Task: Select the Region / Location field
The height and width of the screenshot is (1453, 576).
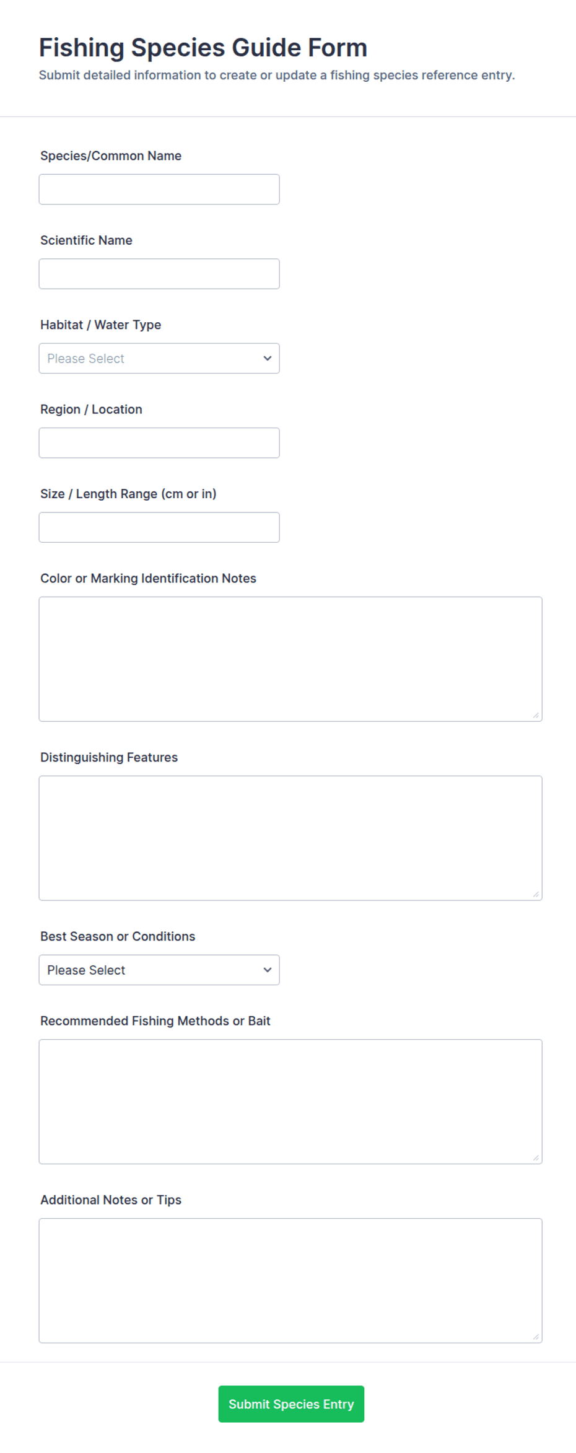Action: pyautogui.click(x=159, y=443)
